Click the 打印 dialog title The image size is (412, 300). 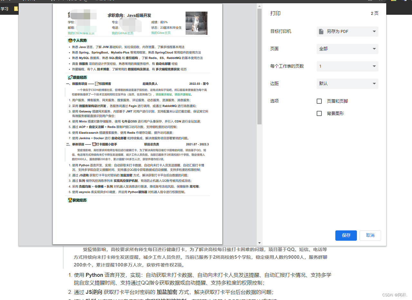point(275,14)
